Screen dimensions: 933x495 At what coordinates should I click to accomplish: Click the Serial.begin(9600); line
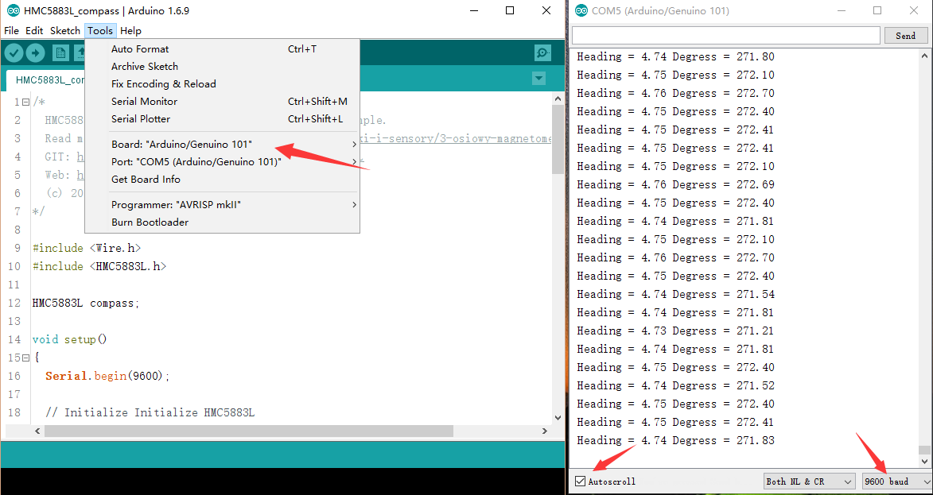[x=107, y=376]
